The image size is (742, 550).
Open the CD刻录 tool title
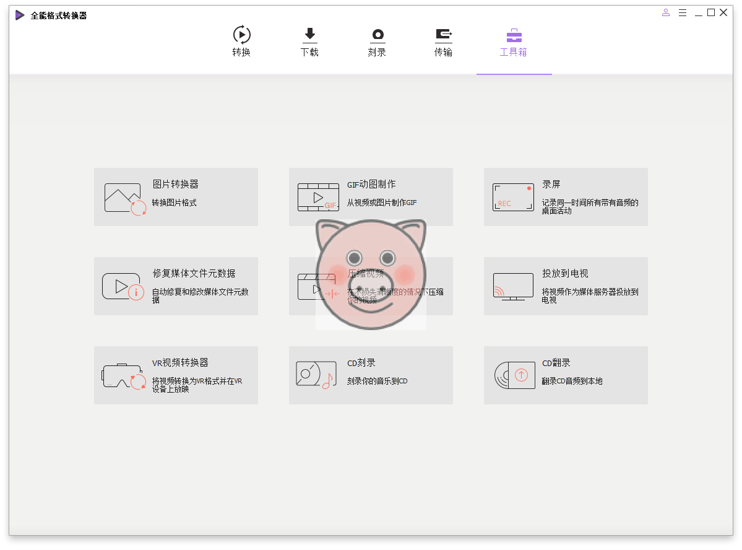361,362
